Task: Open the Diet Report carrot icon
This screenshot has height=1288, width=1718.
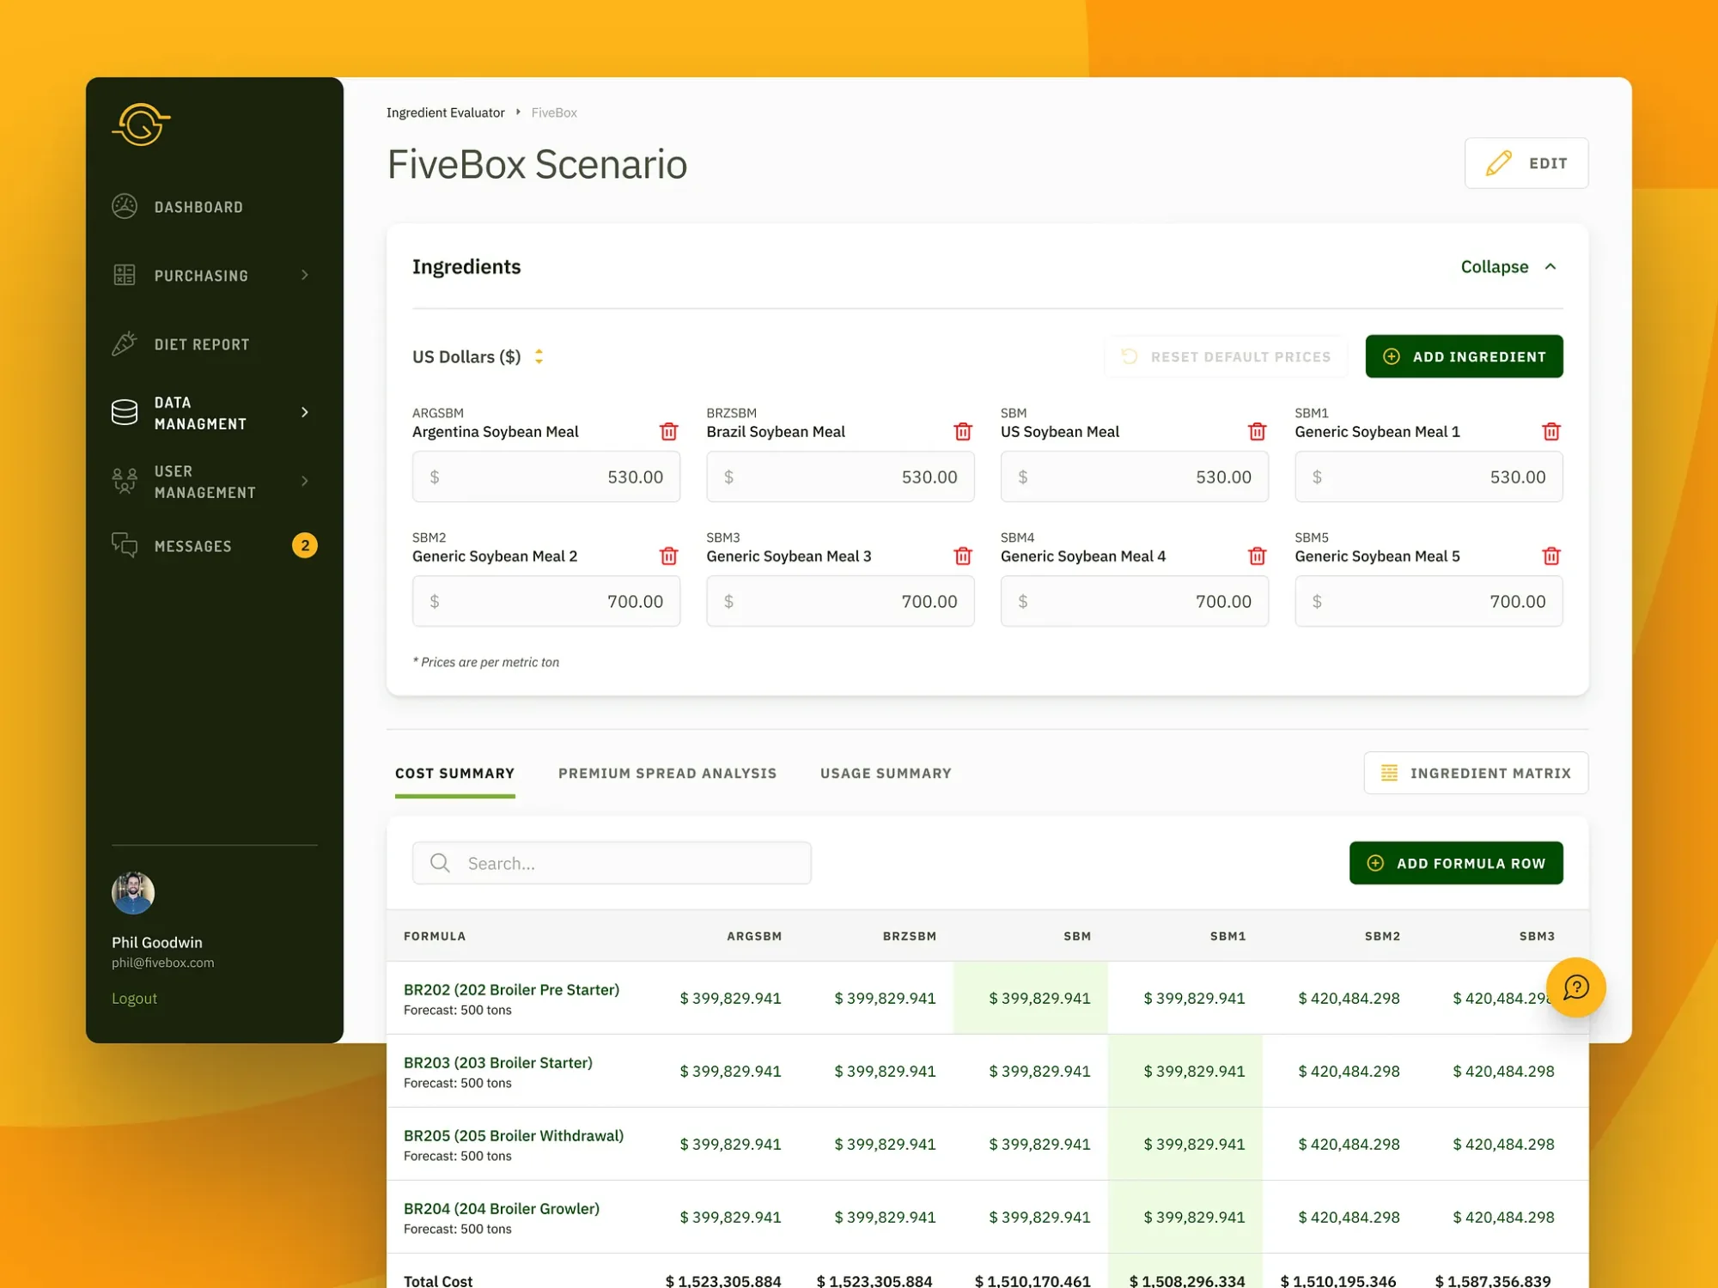Action: (125, 343)
